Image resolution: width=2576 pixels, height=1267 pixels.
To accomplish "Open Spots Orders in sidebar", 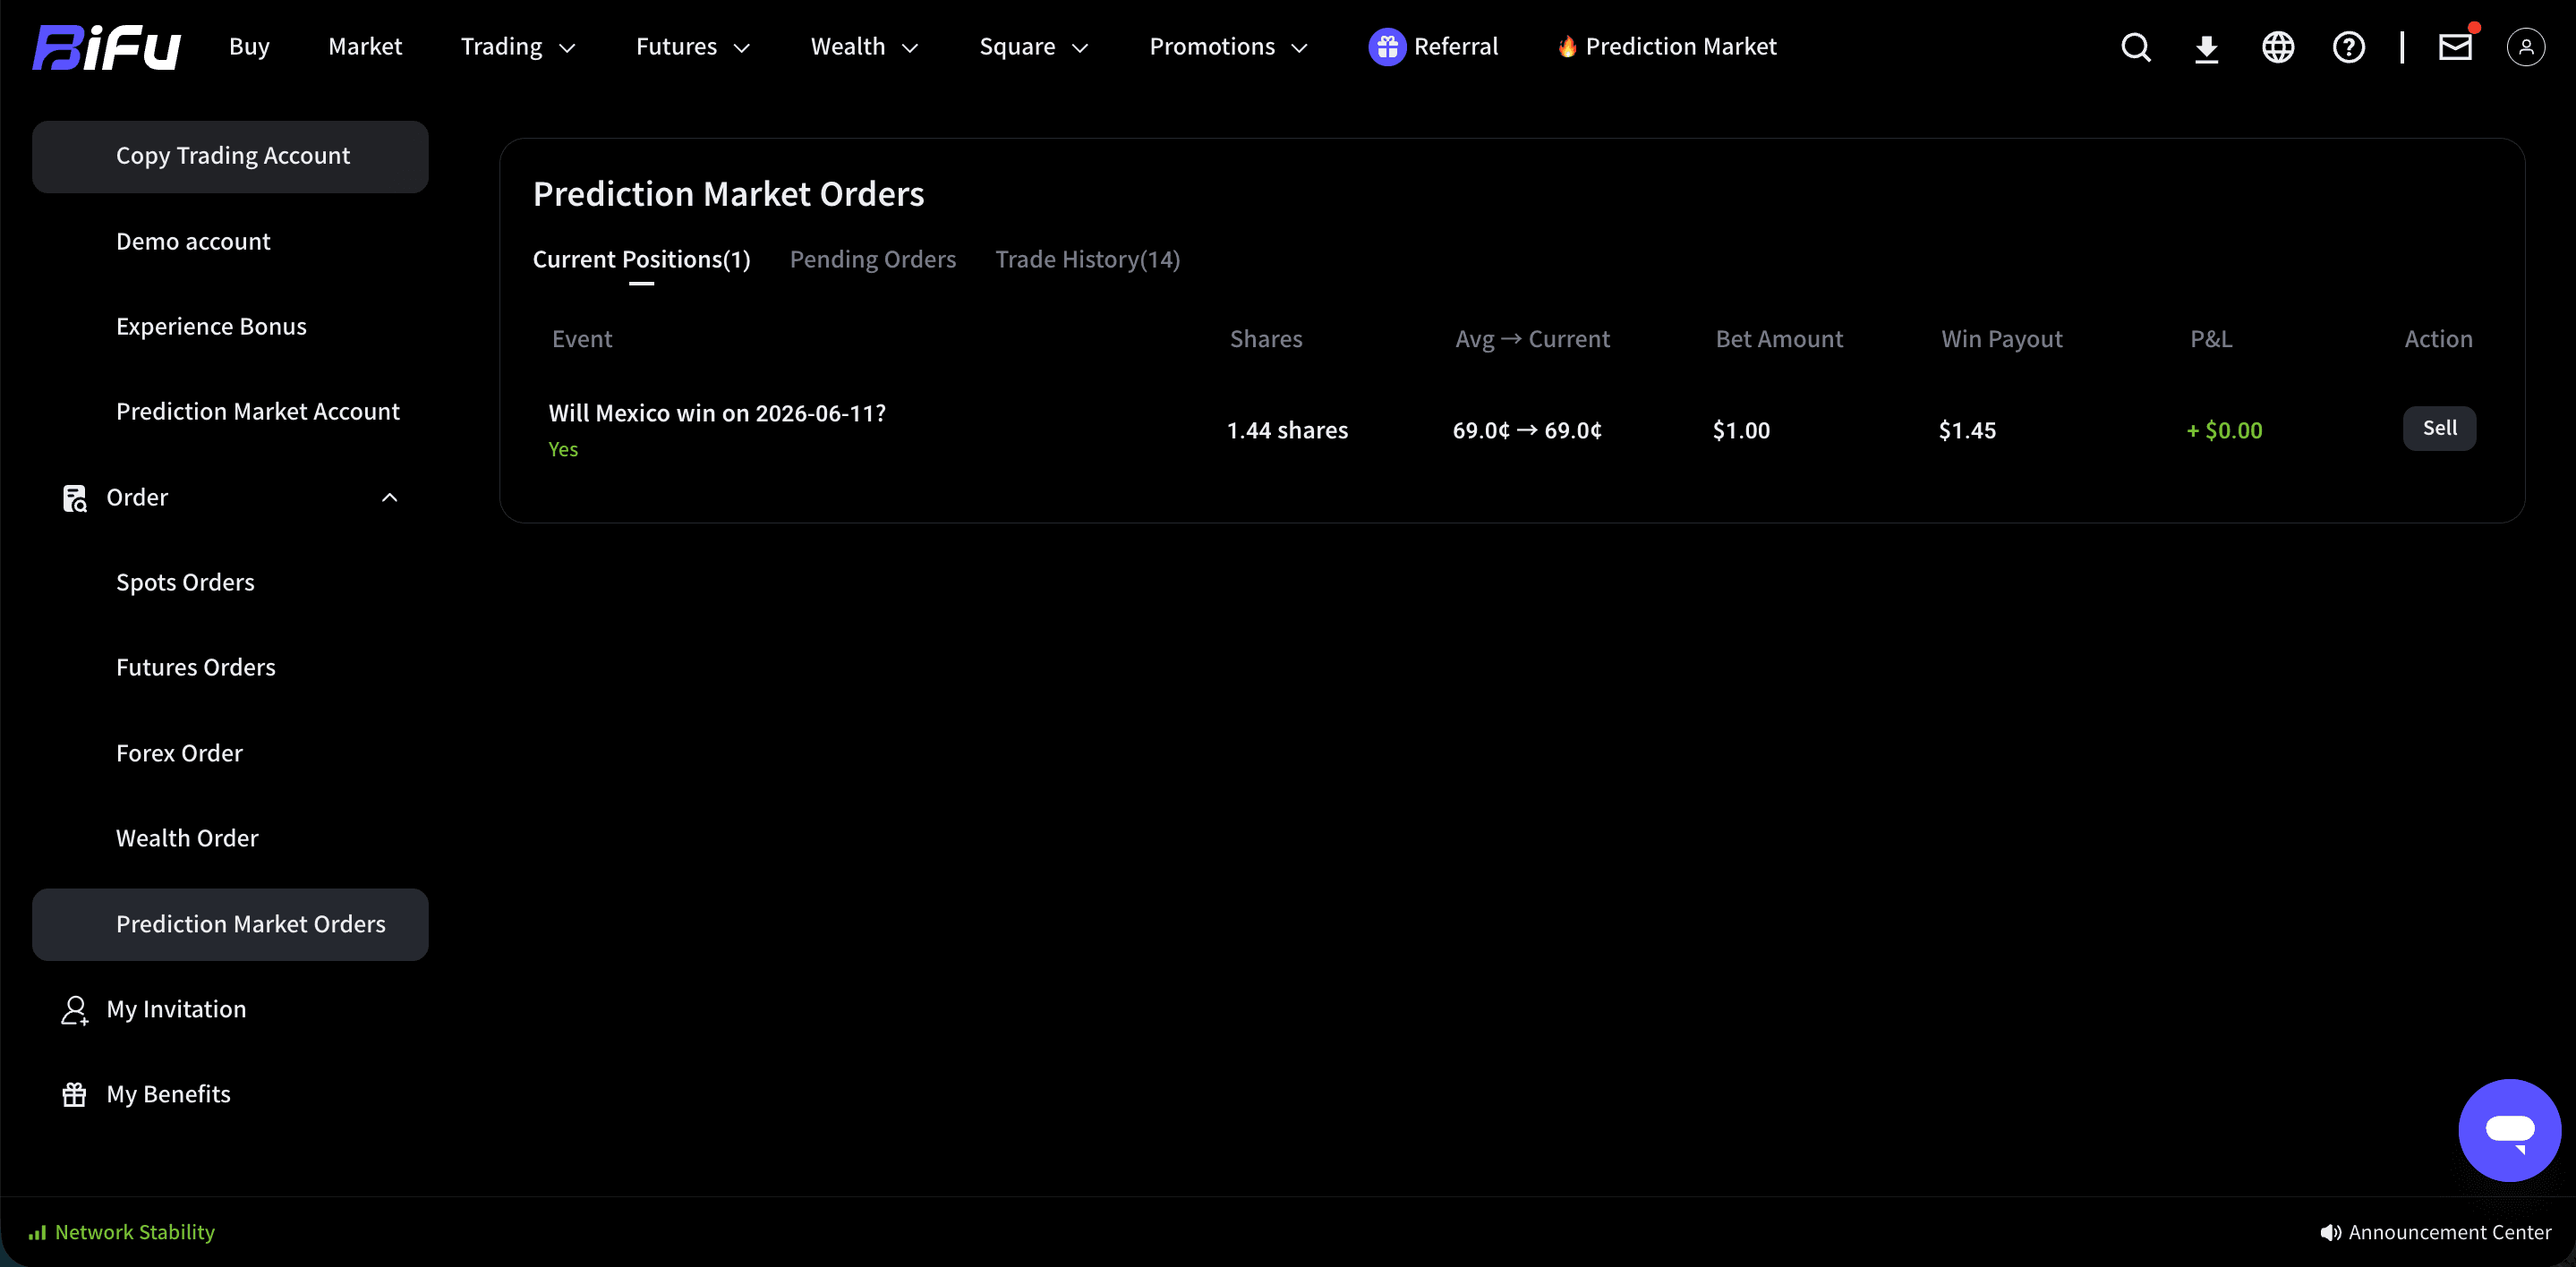I will (x=185, y=583).
